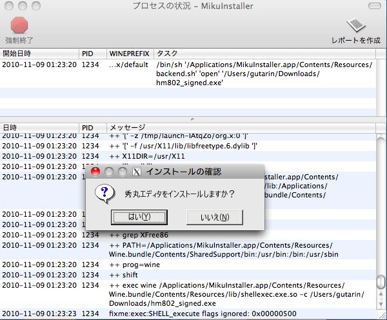Click the 日時 column header in the log table
Image resolution: width=387 pixels, height=320 pixels.
(39, 128)
